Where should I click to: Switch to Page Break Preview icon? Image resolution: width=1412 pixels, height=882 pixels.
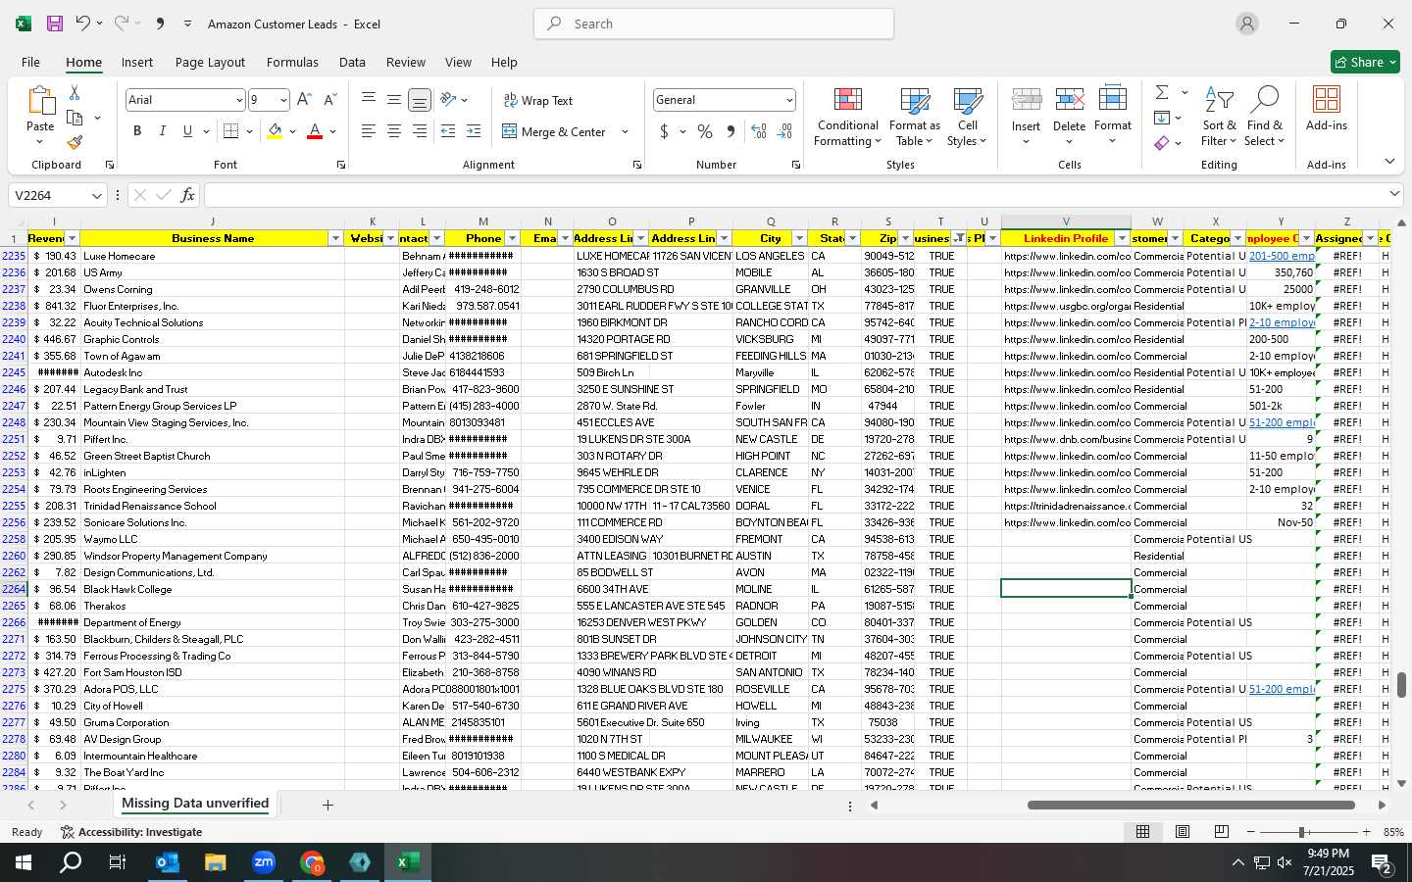pos(1221,831)
